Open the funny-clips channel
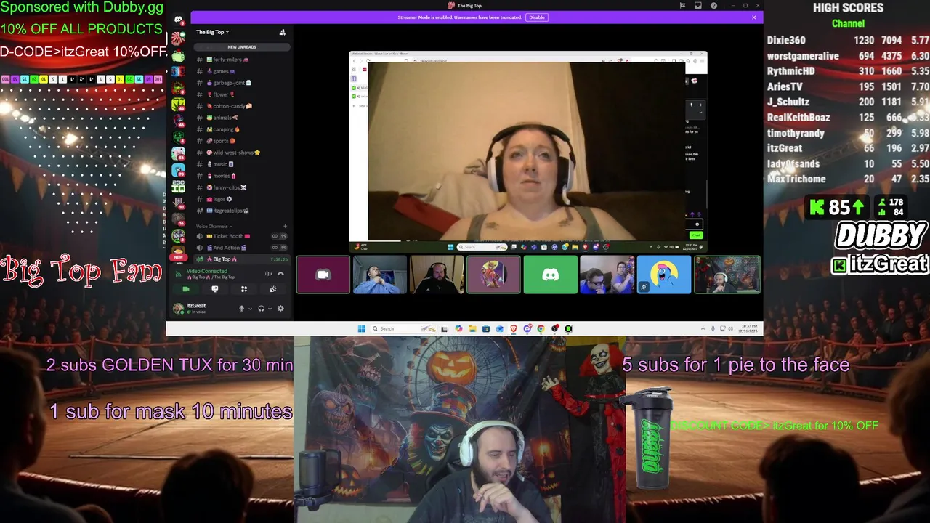 coord(242,187)
